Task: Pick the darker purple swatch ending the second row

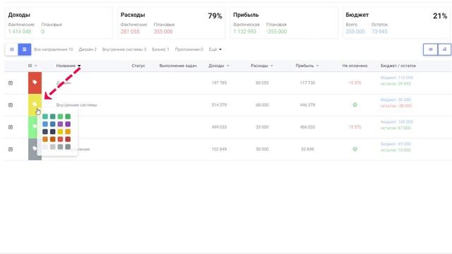Action: coord(68,124)
